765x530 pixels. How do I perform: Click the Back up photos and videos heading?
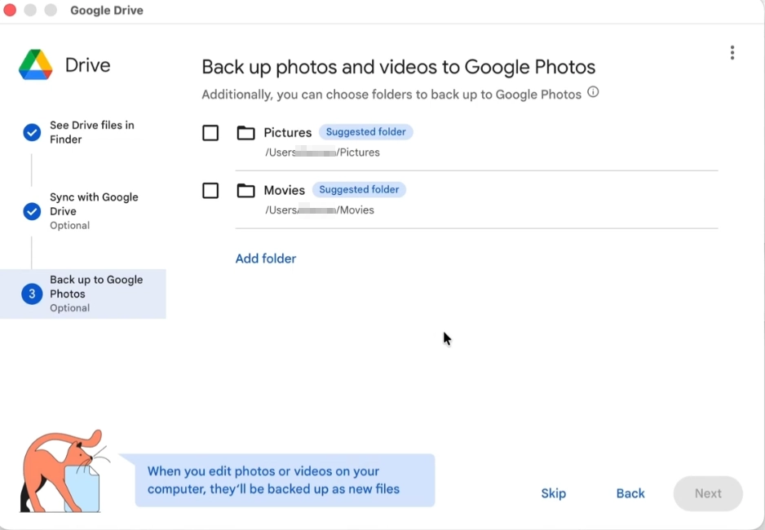(x=399, y=67)
